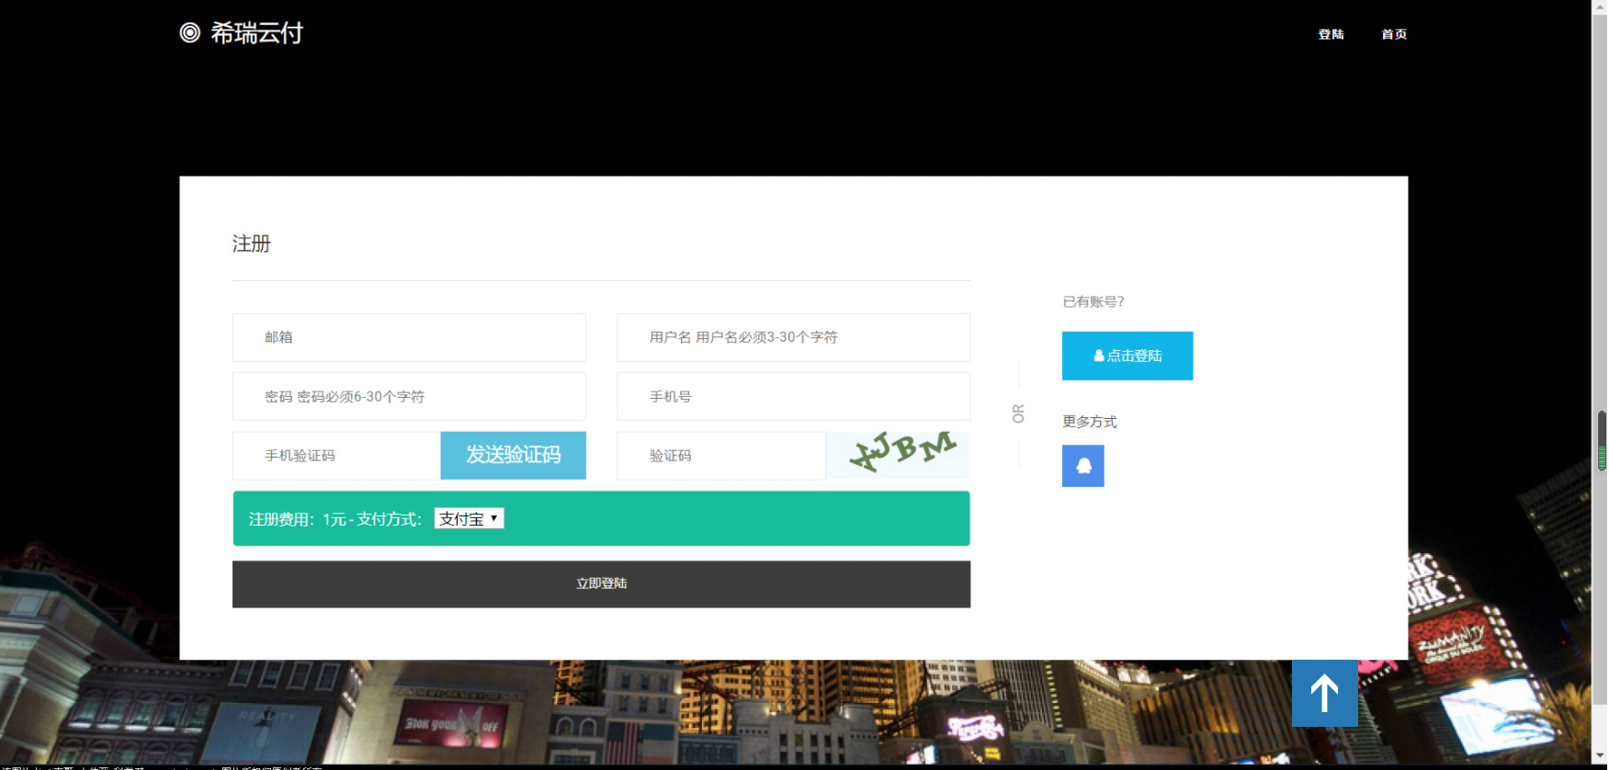The height and width of the screenshot is (770, 1609).
Task: Go to 首页 in the top navigation
Action: pos(1394,34)
